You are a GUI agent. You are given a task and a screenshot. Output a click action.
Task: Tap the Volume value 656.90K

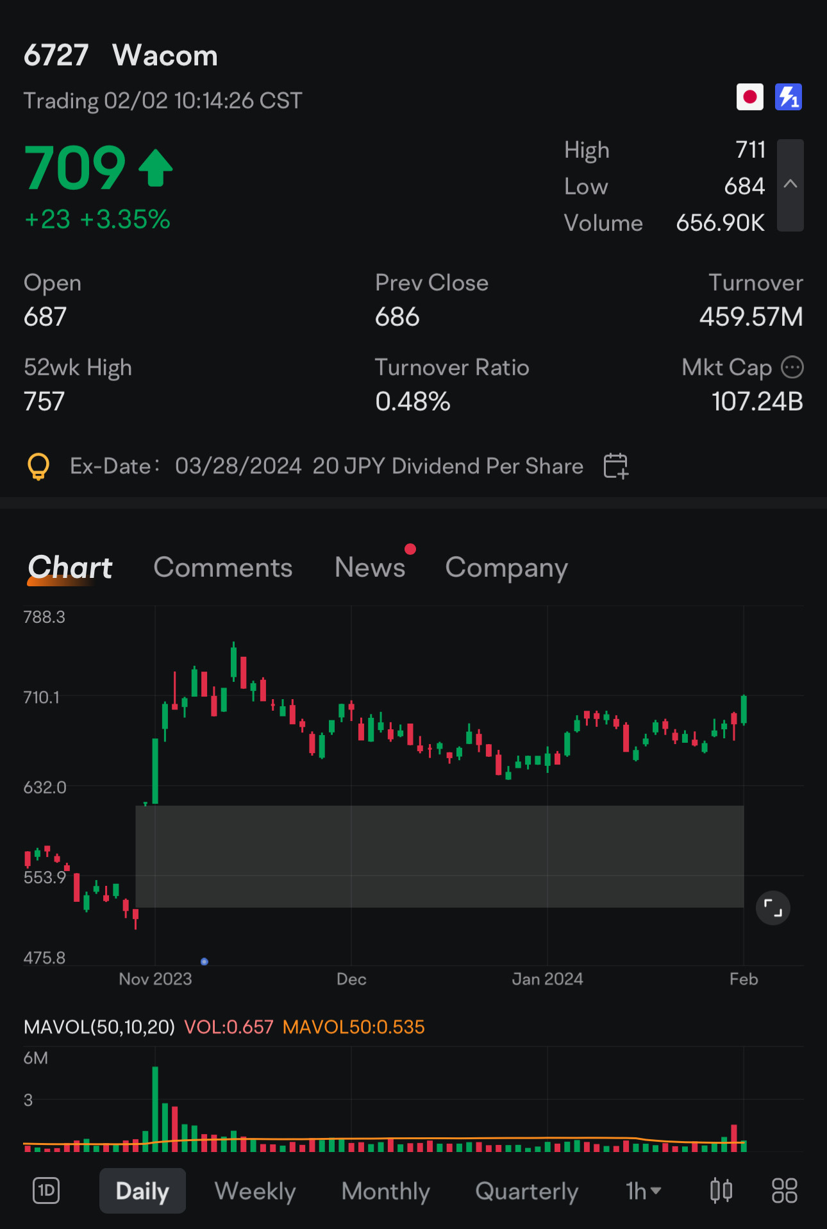[721, 223]
